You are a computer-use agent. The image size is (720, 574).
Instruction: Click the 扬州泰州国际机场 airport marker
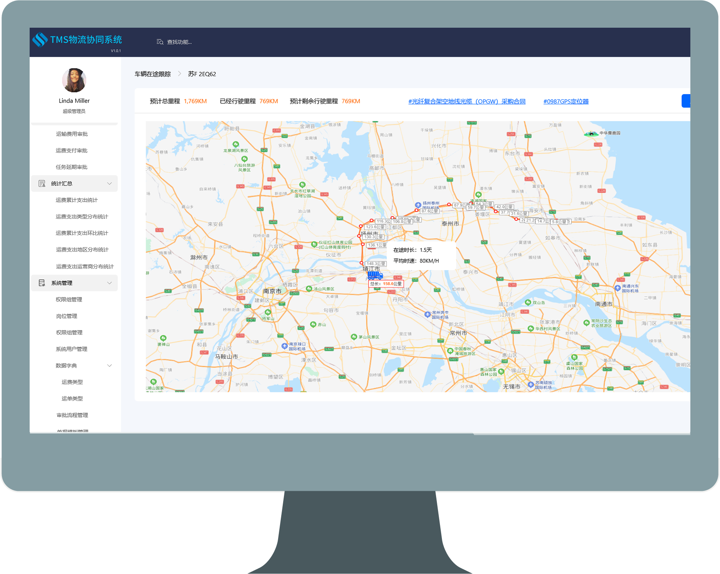(418, 204)
